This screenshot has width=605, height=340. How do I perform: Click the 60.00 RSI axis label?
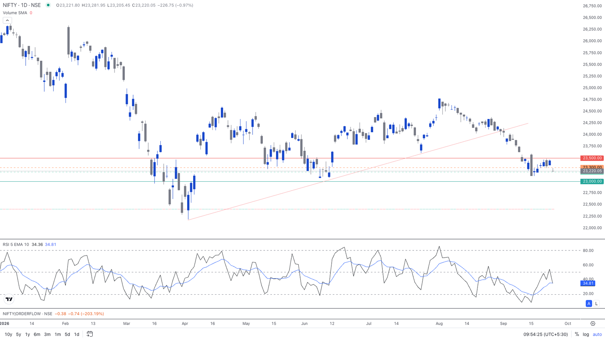click(588, 265)
